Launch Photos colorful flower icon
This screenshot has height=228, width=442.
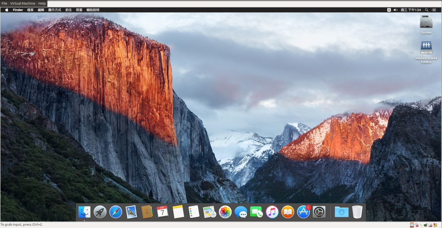(x=225, y=212)
